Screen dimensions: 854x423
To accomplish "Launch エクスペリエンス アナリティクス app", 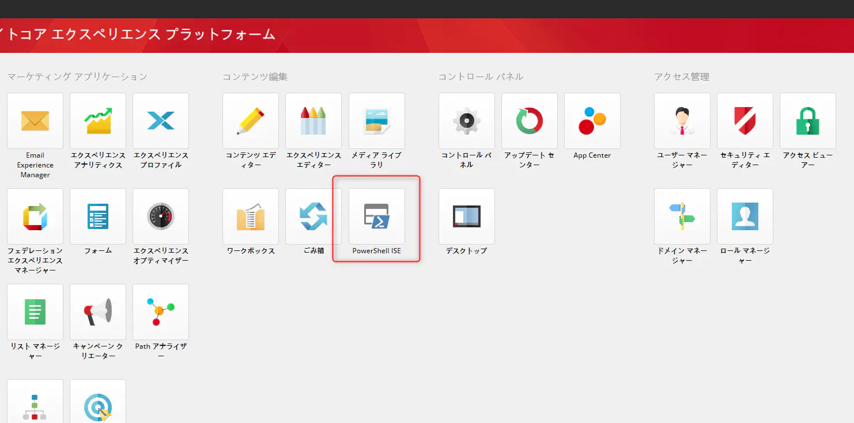I will (98, 121).
